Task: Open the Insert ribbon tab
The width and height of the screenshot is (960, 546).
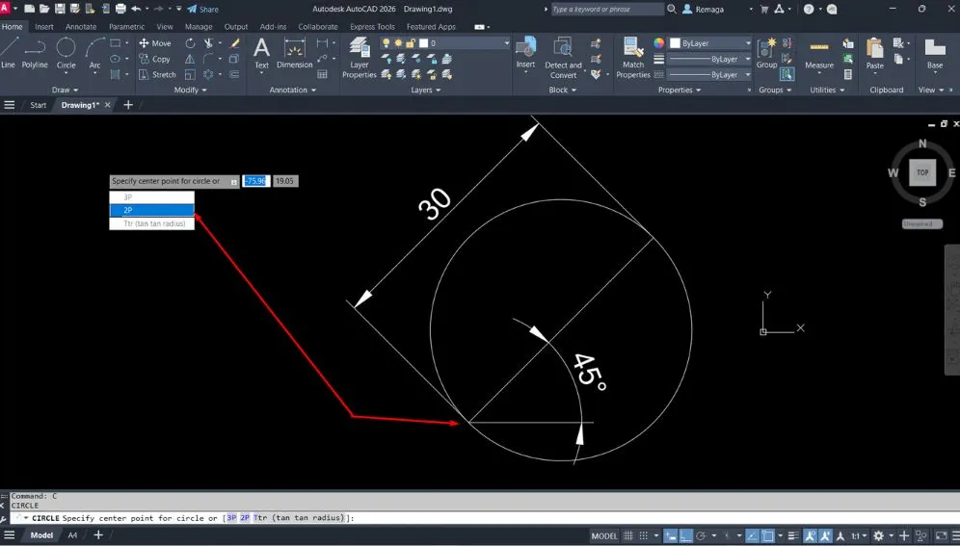Action: click(44, 27)
